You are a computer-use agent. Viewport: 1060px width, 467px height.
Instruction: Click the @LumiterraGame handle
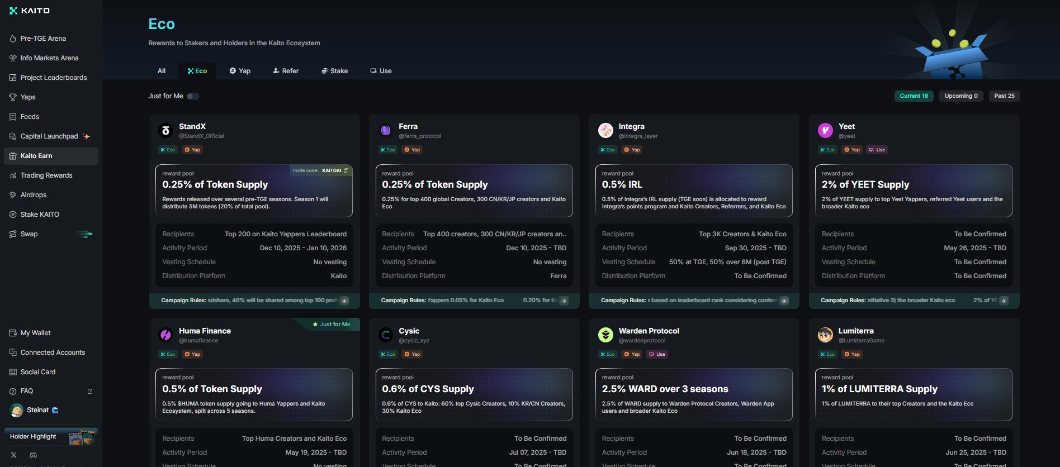pyautogui.click(x=861, y=341)
